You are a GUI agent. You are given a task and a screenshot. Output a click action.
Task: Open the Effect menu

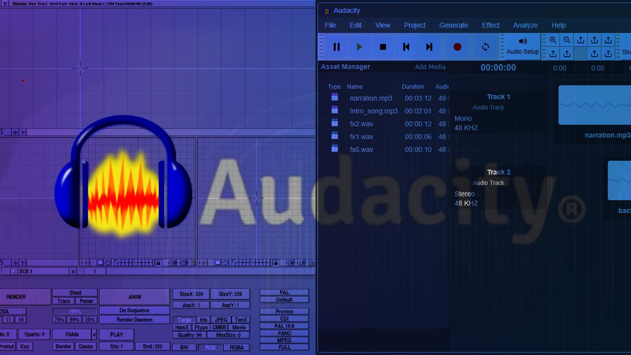[491, 25]
